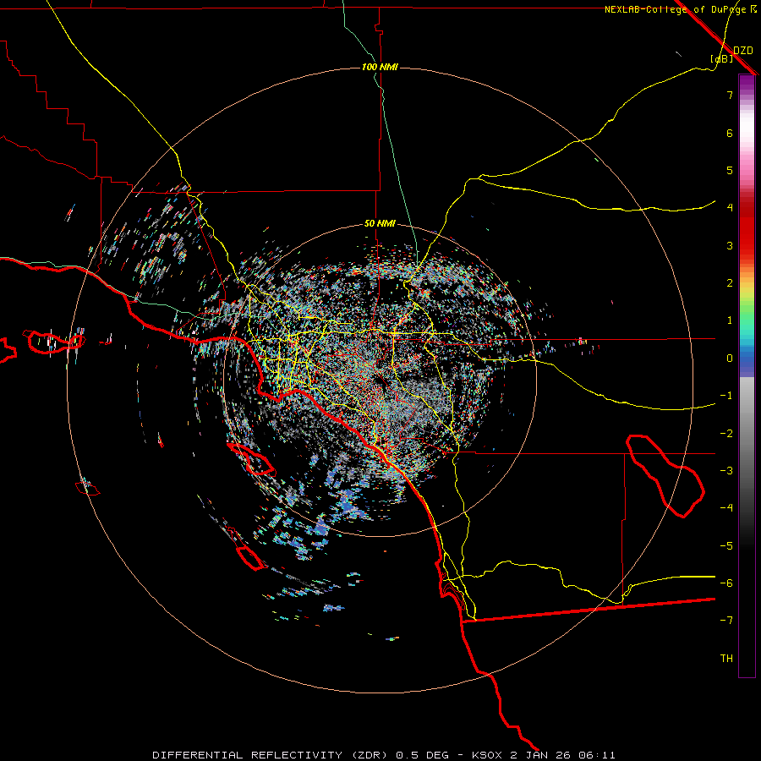The width and height of the screenshot is (761, 761).
Task: Click the DZD product label
Action: pyautogui.click(x=743, y=50)
